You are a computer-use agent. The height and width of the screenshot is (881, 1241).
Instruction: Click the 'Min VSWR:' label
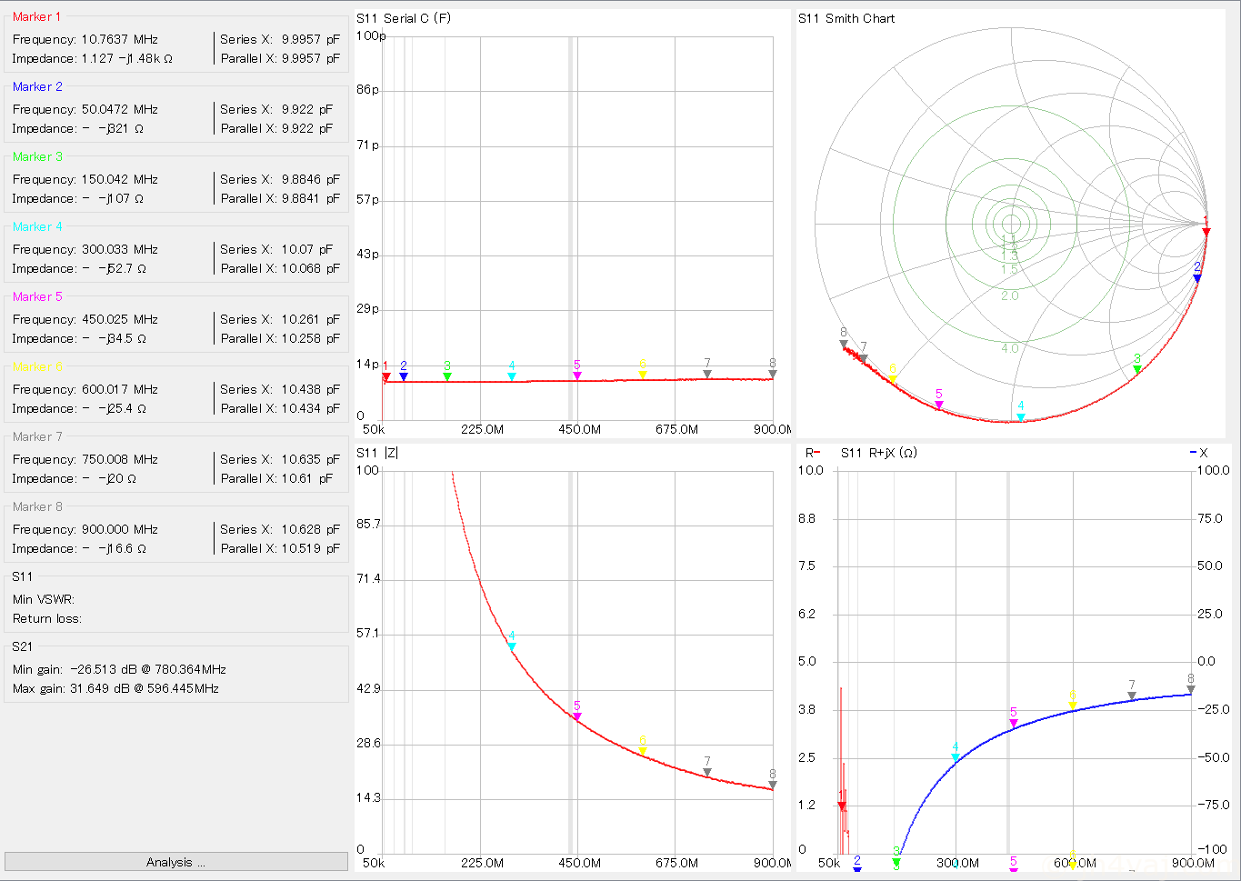[44, 599]
